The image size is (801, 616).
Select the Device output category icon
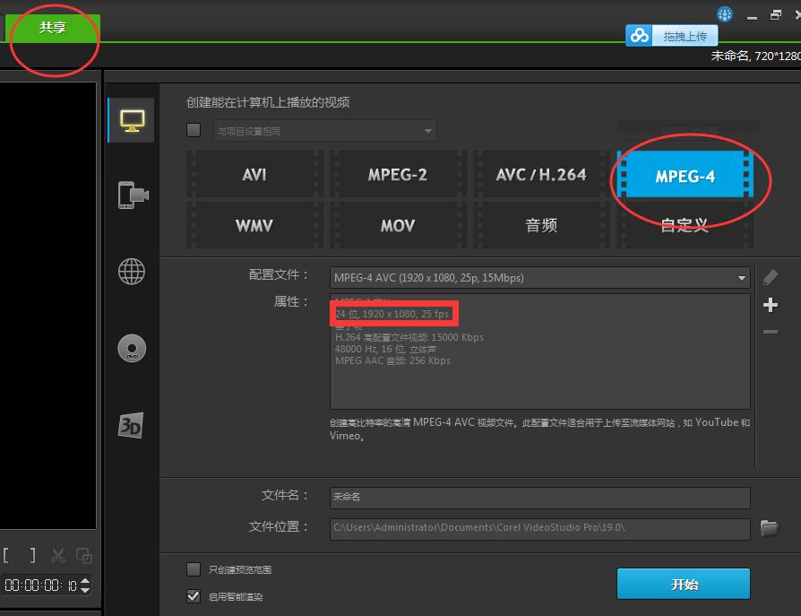click(133, 195)
